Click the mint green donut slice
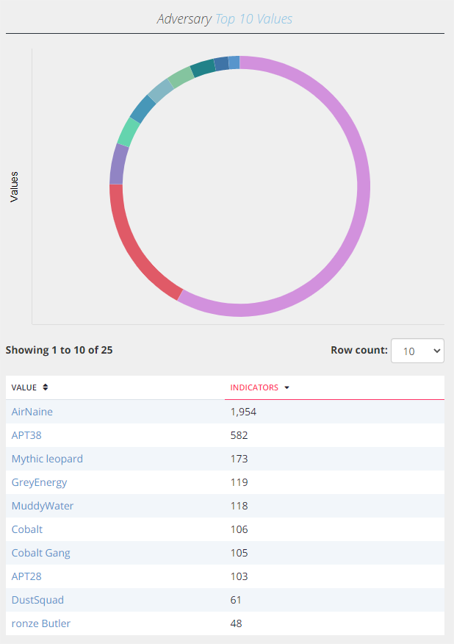Viewport: 454px width, 644px height. pos(129,132)
